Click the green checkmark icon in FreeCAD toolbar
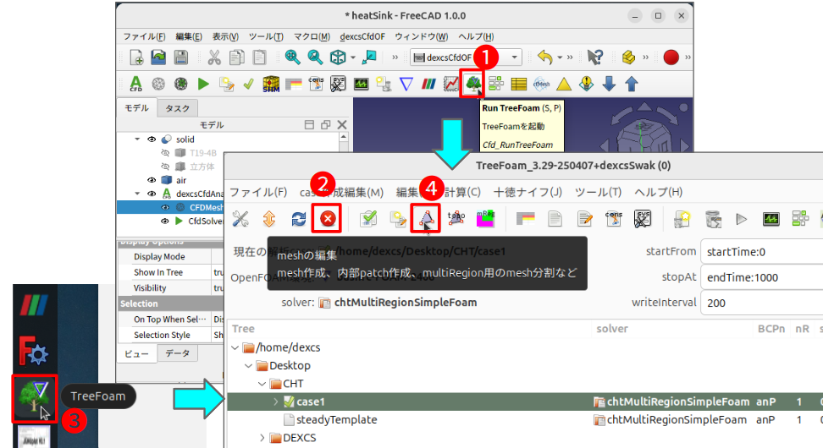The width and height of the screenshot is (823, 448). [249, 84]
